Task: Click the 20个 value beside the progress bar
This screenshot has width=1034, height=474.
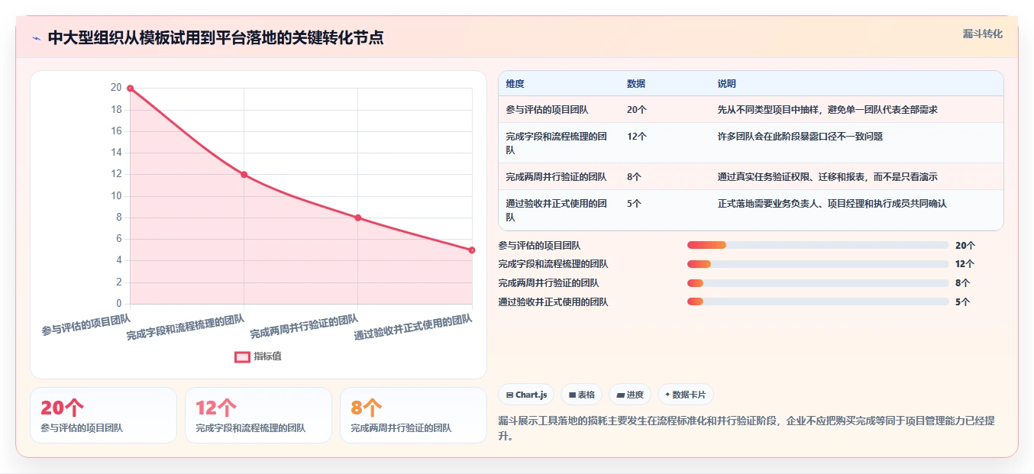Action: pyautogui.click(x=965, y=246)
